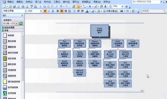Toggle center text alignment

click(x=62, y=11)
